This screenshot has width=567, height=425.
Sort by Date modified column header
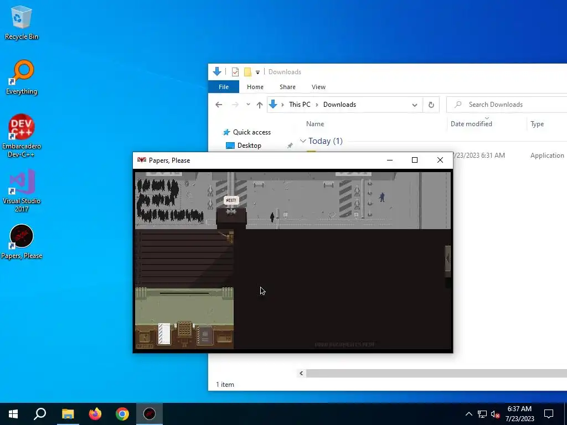click(x=471, y=124)
